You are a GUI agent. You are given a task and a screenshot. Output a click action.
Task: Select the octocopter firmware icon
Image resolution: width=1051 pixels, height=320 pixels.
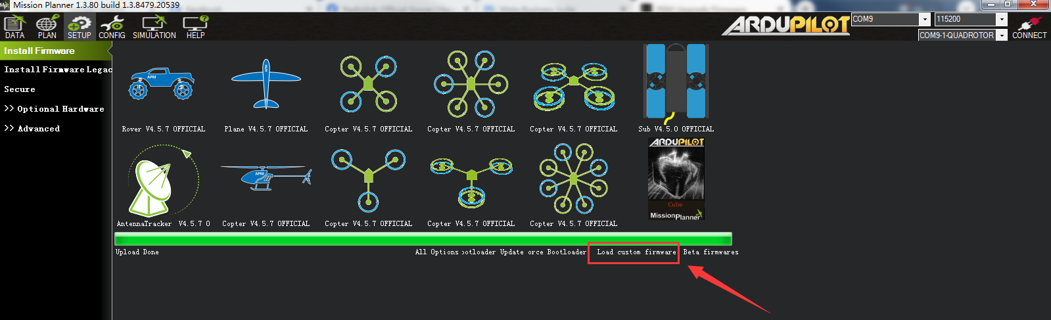(x=573, y=179)
